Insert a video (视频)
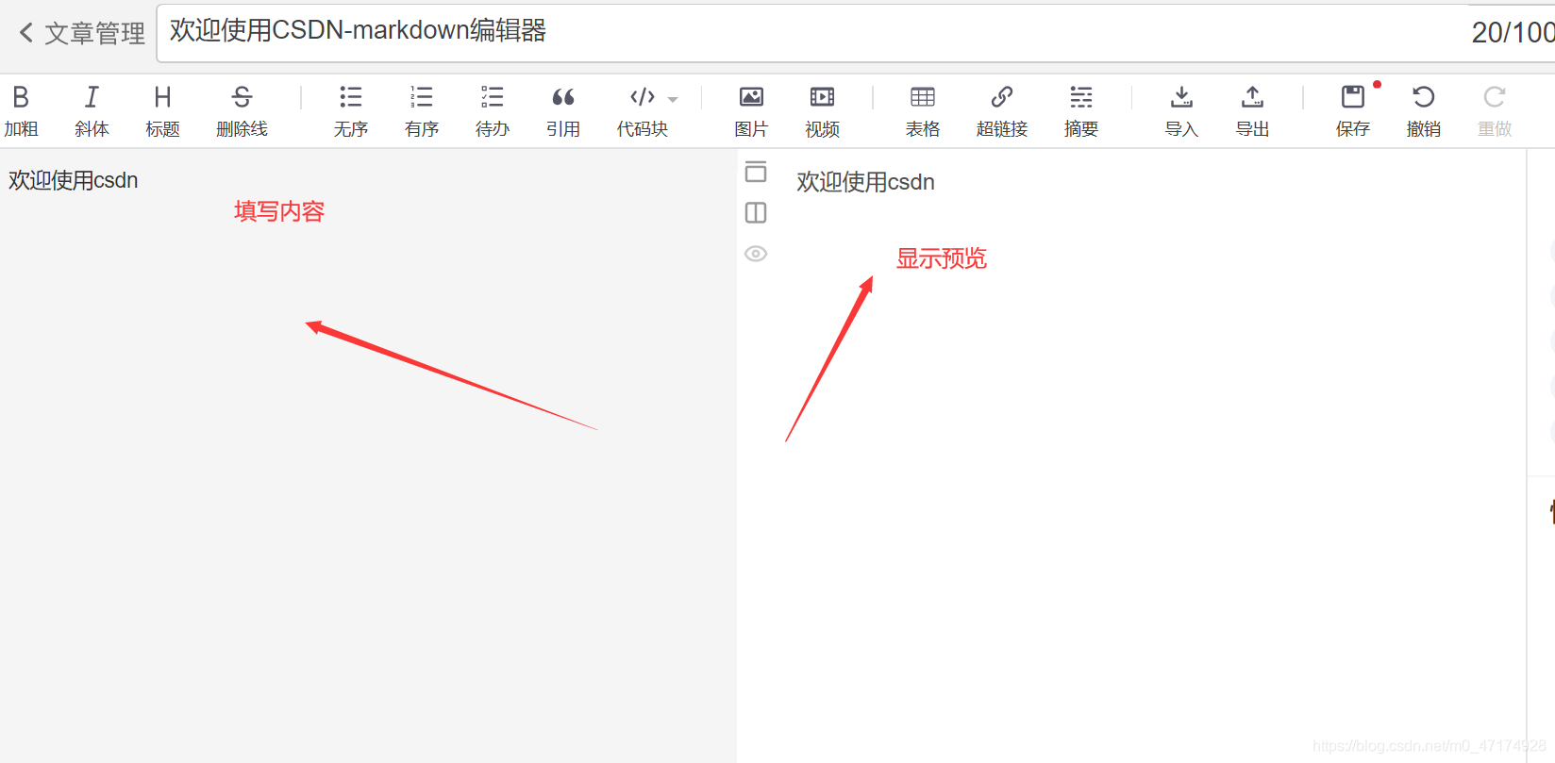Screen dimensions: 1555x763 click(x=822, y=111)
